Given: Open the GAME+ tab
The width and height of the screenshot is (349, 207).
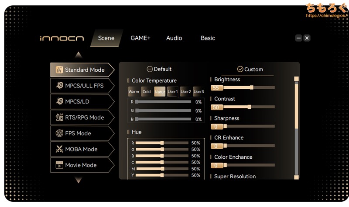Looking at the screenshot, I should 140,38.
